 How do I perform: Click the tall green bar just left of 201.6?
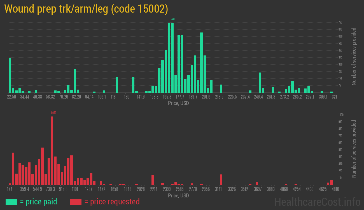pos(201,62)
